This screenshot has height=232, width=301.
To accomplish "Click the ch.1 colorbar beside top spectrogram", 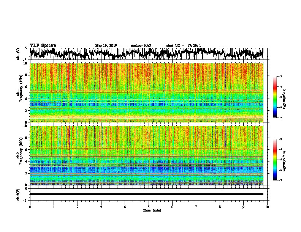I will 275,97.
